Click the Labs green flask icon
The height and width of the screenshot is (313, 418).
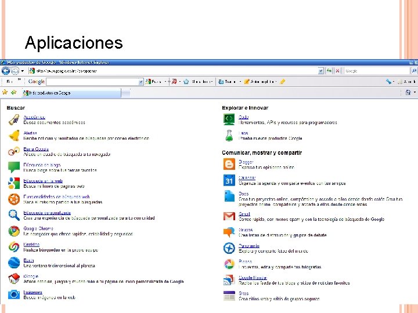229,136
